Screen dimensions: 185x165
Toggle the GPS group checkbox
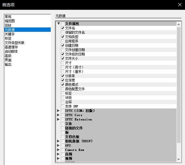click(x=63, y=146)
